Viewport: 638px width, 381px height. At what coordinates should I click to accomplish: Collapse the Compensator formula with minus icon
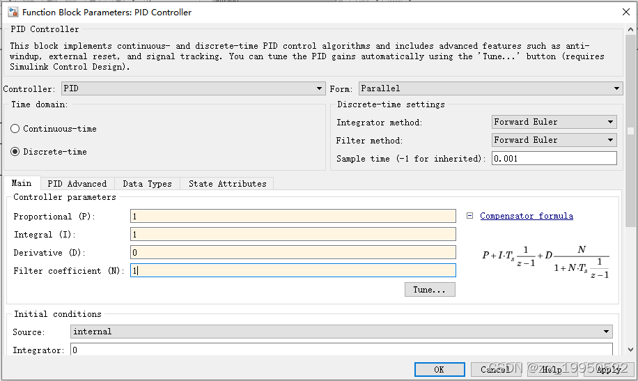point(469,216)
